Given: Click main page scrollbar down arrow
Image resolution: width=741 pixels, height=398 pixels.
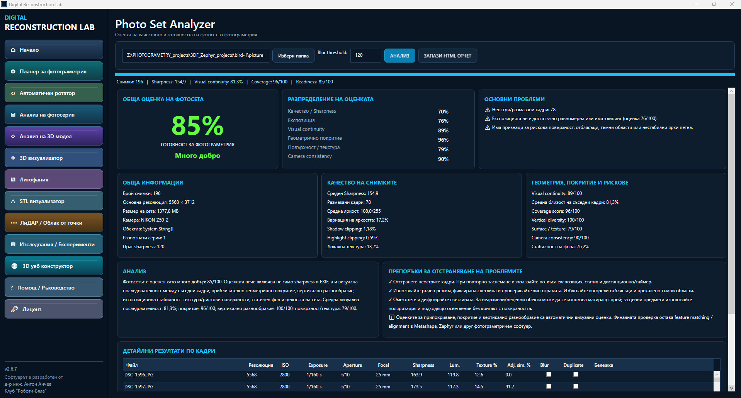Looking at the screenshot, I should pyautogui.click(x=731, y=388).
